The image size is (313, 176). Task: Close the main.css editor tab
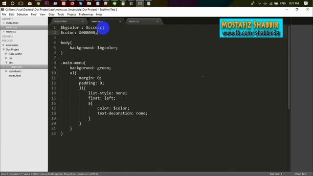[157, 22]
